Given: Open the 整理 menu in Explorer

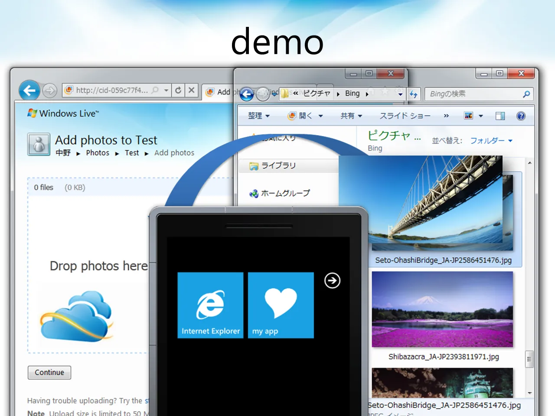Looking at the screenshot, I should click(x=259, y=116).
